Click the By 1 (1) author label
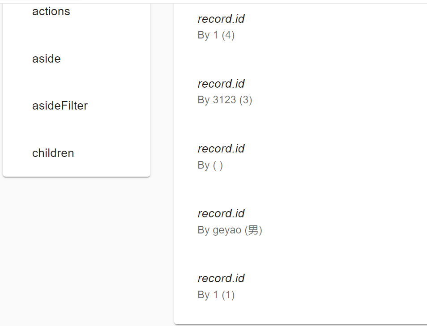Viewport: 427px width, 326px height. pyautogui.click(x=216, y=295)
